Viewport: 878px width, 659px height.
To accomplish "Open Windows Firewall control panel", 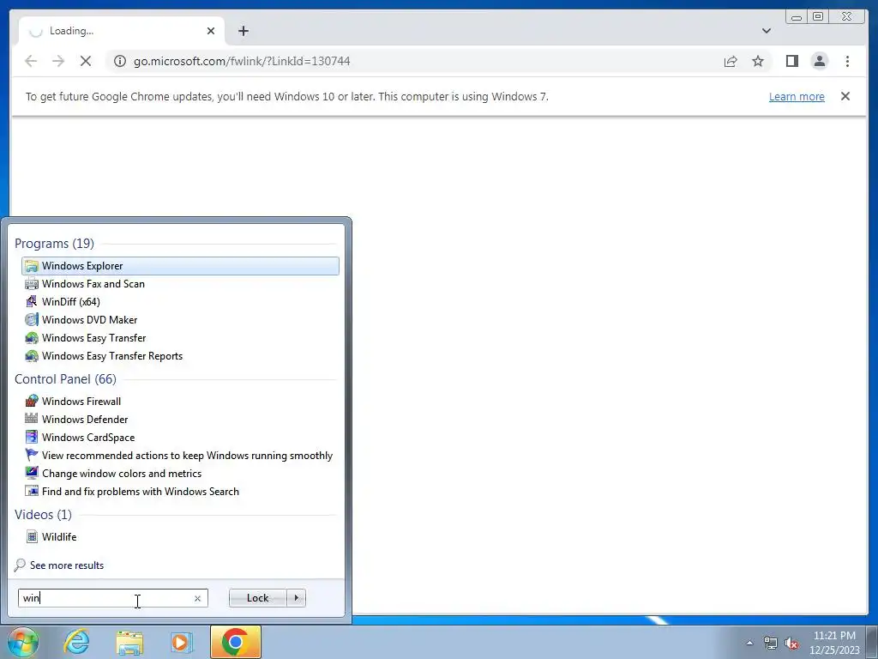I will tap(81, 402).
